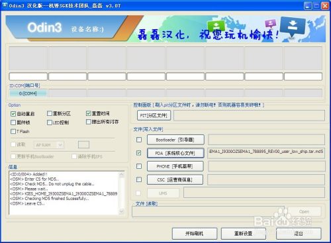Click the blue download bubble icon in banner
This screenshot has width=331, height=243.
[x=293, y=26]
